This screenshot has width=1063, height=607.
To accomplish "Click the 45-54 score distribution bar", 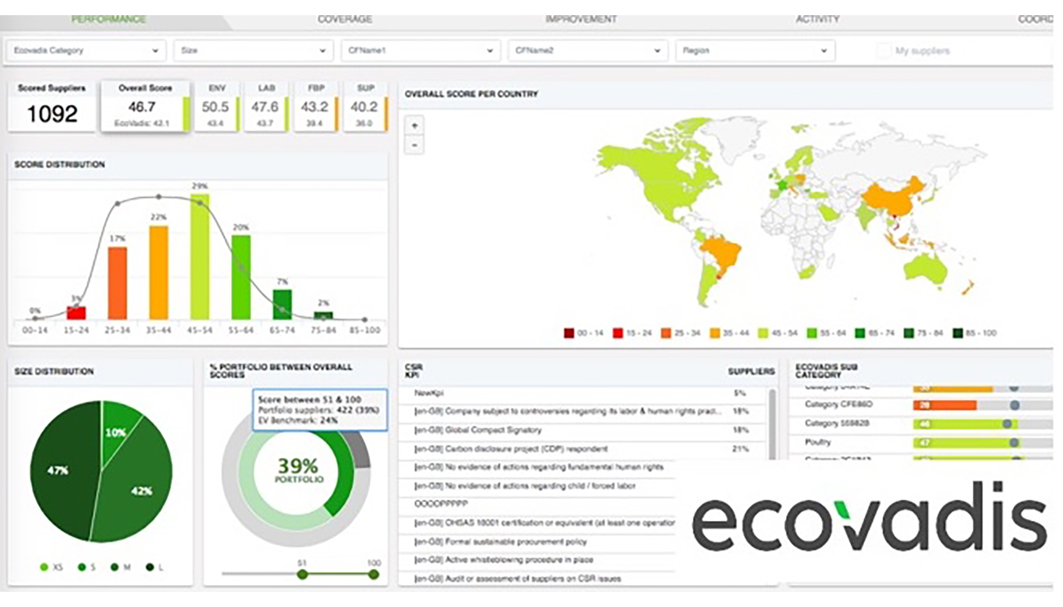I will click(200, 257).
